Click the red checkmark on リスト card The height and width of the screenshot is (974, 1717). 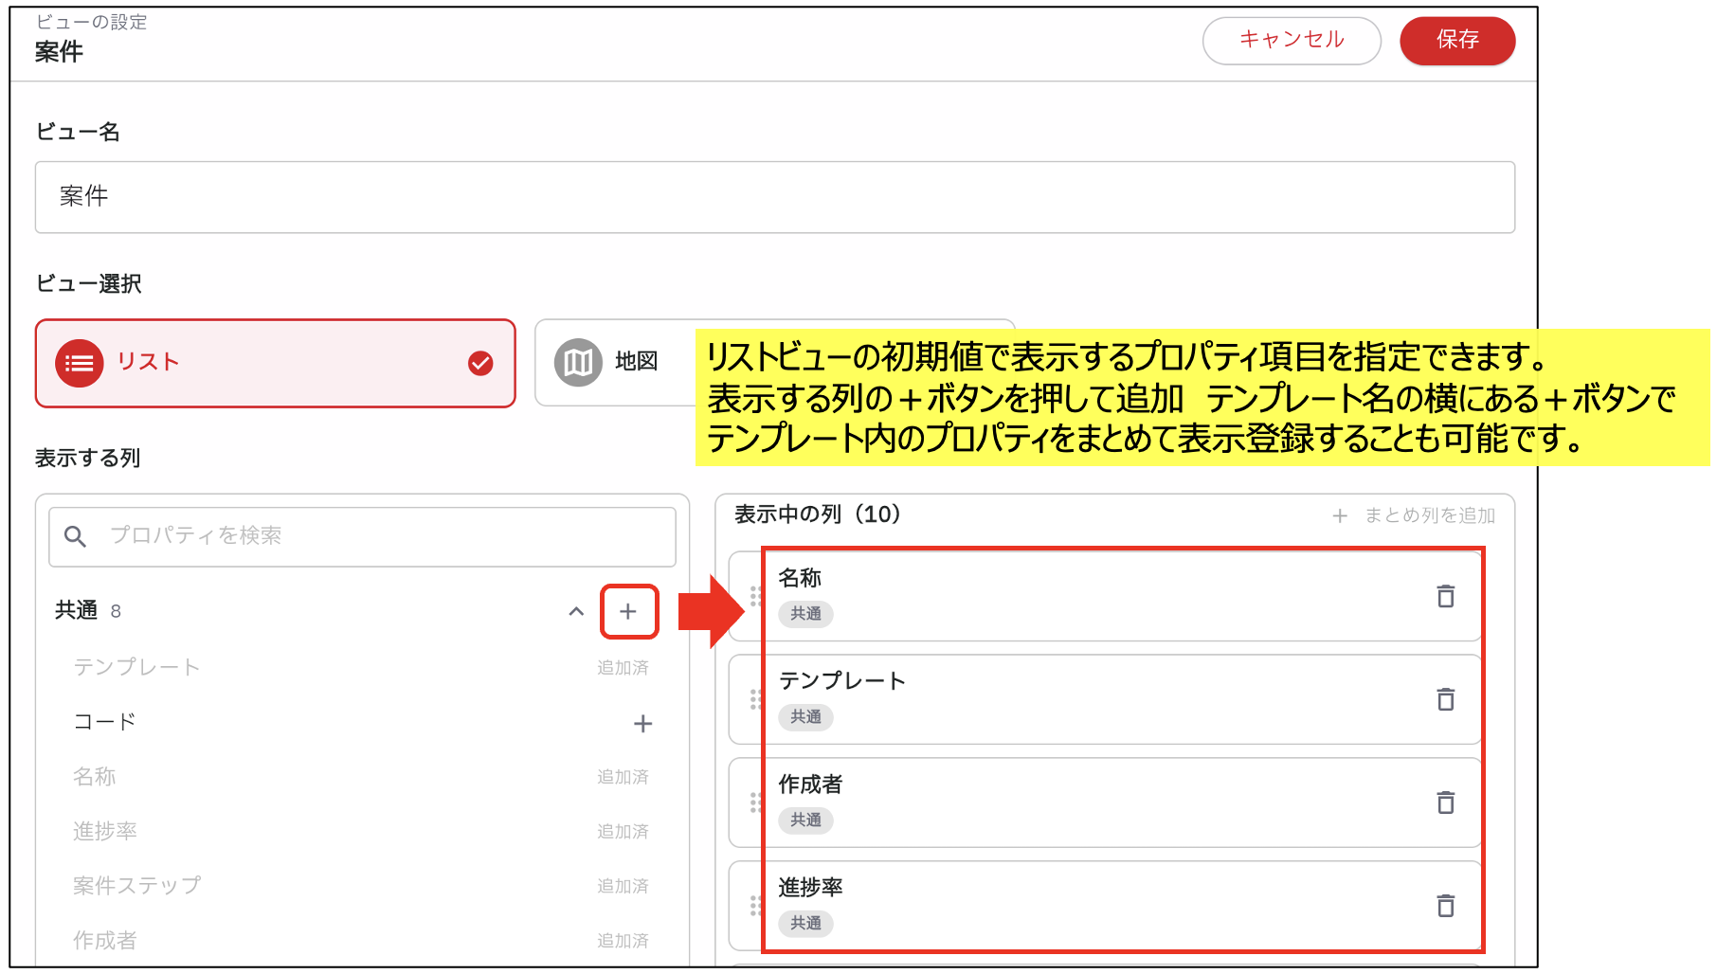[480, 363]
